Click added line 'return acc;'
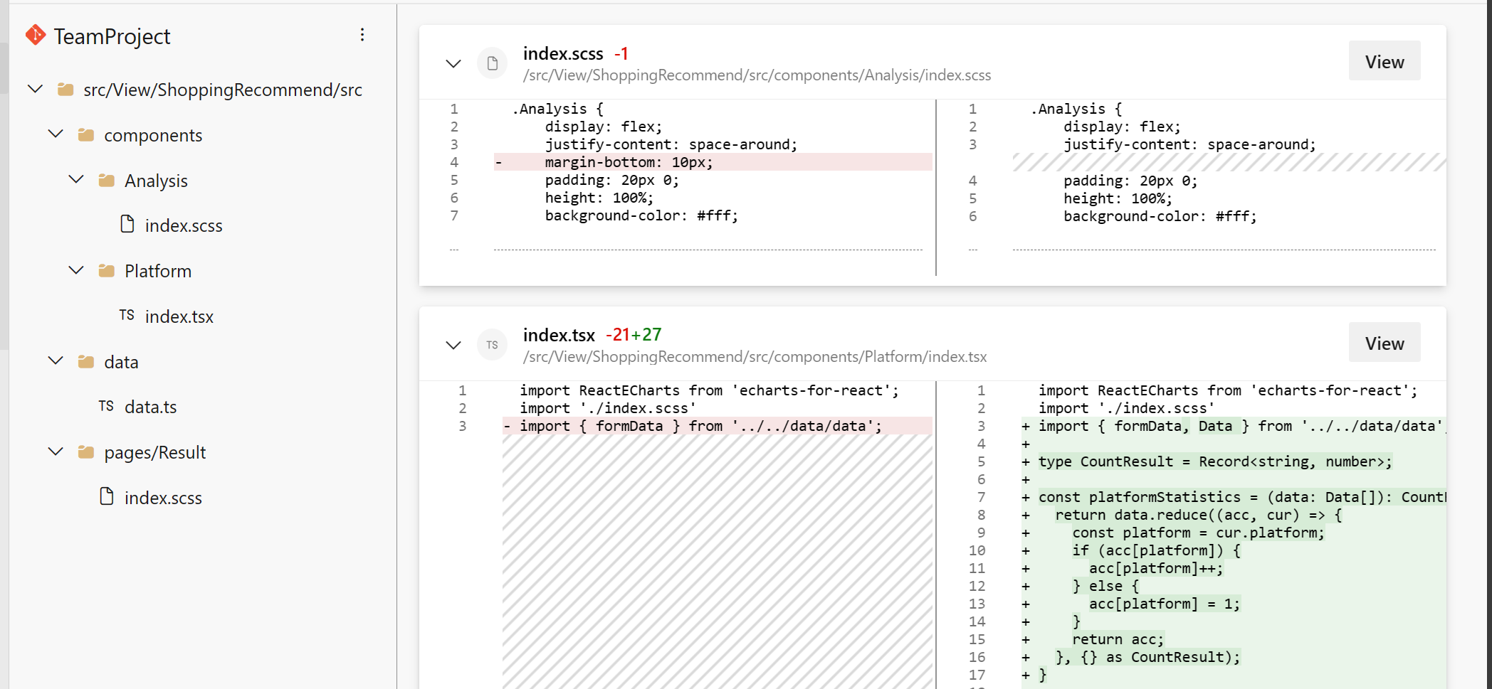 point(1118,639)
